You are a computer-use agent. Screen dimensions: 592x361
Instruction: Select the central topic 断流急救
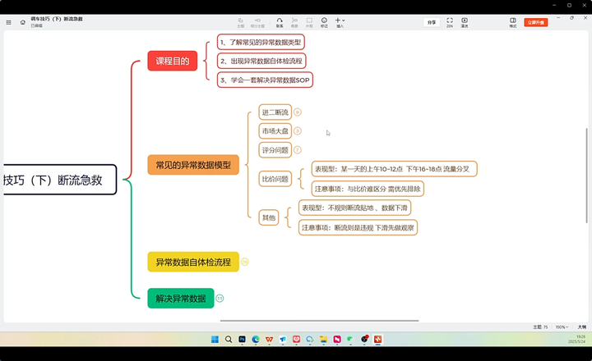click(60, 180)
